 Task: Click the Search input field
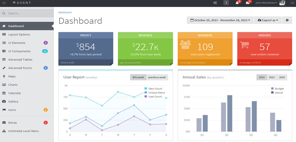coord(27,13)
